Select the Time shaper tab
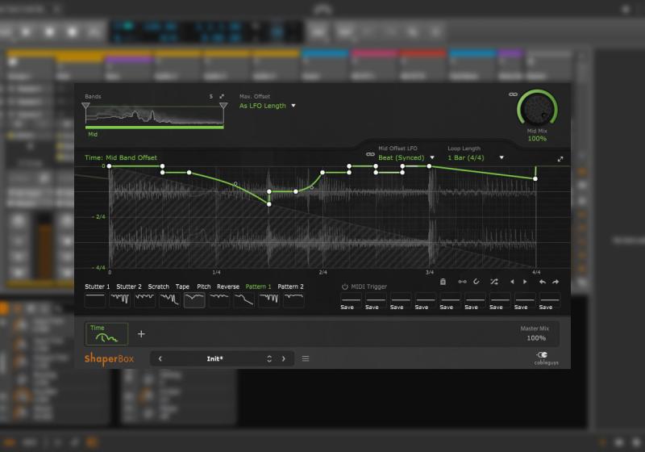This screenshot has width=645, height=452. pyautogui.click(x=106, y=333)
